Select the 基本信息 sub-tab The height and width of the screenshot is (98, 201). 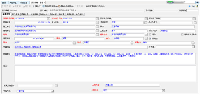[6, 14]
